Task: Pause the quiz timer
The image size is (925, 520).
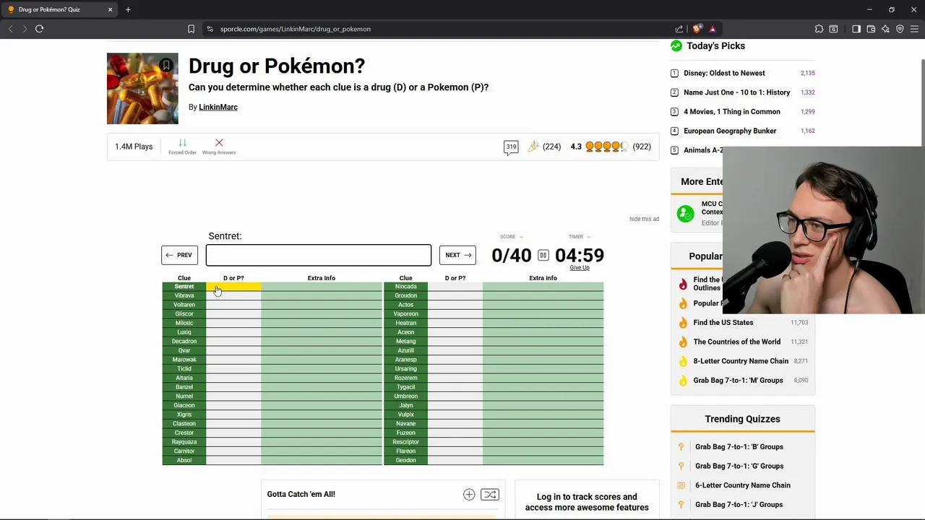Action: [543, 255]
